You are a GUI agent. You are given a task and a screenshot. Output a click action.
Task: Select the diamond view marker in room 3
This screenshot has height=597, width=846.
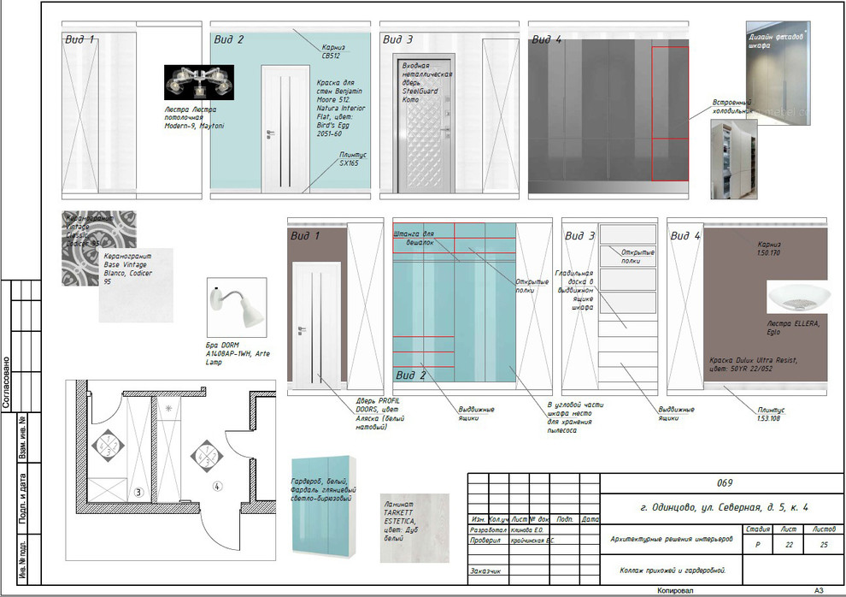point(109,445)
